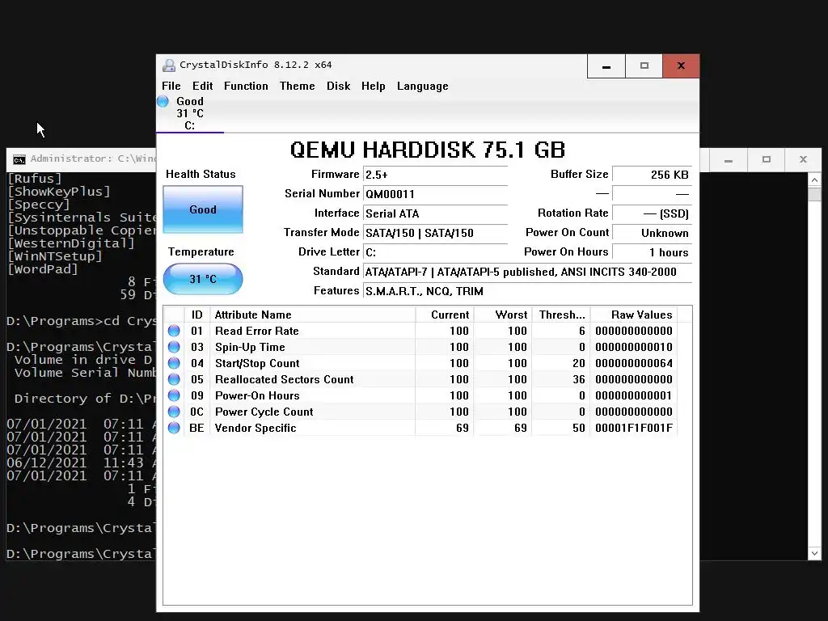
Task: Click scroll up arrow in command prompt window
Action: pos(814,180)
